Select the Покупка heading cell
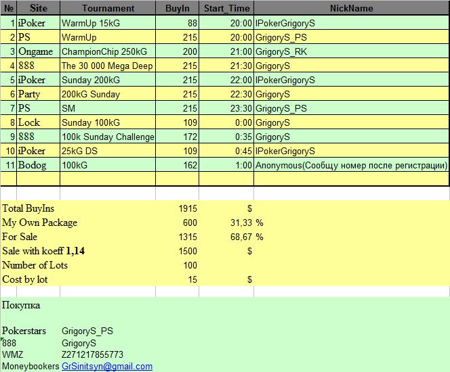 pyautogui.click(x=21, y=305)
